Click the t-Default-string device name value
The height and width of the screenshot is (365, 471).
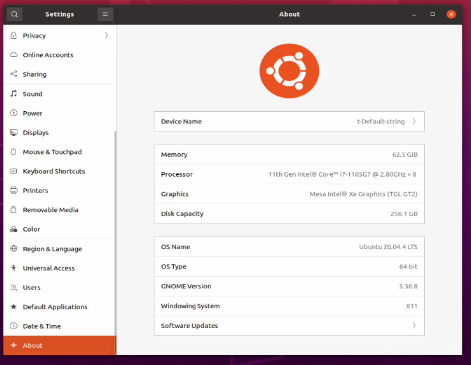[x=381, y=122]
